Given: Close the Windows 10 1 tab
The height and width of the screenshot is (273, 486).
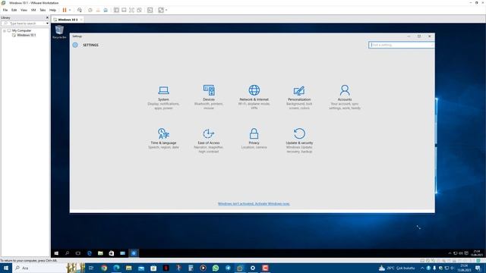Looking at the screenshot, I should [81, 20].
